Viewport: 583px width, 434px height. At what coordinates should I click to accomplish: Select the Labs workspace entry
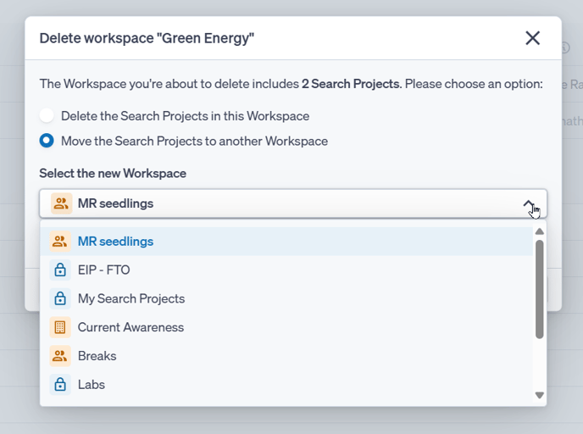[92, 385]
